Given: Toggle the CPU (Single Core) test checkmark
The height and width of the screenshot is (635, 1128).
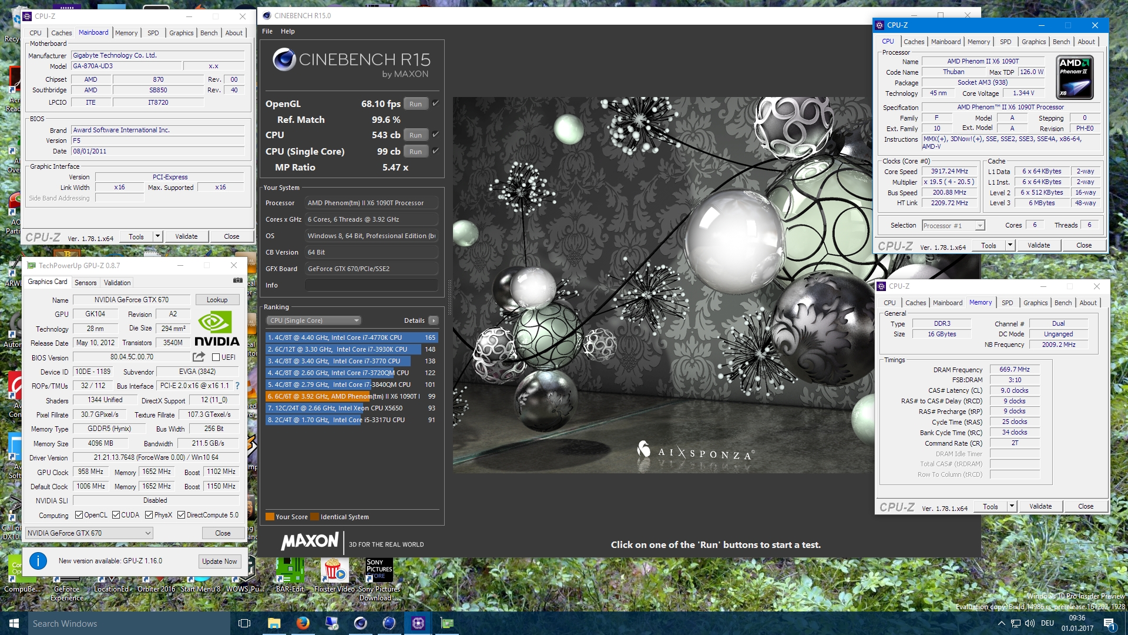Looking at the screenshot, I should coord(435,151).
